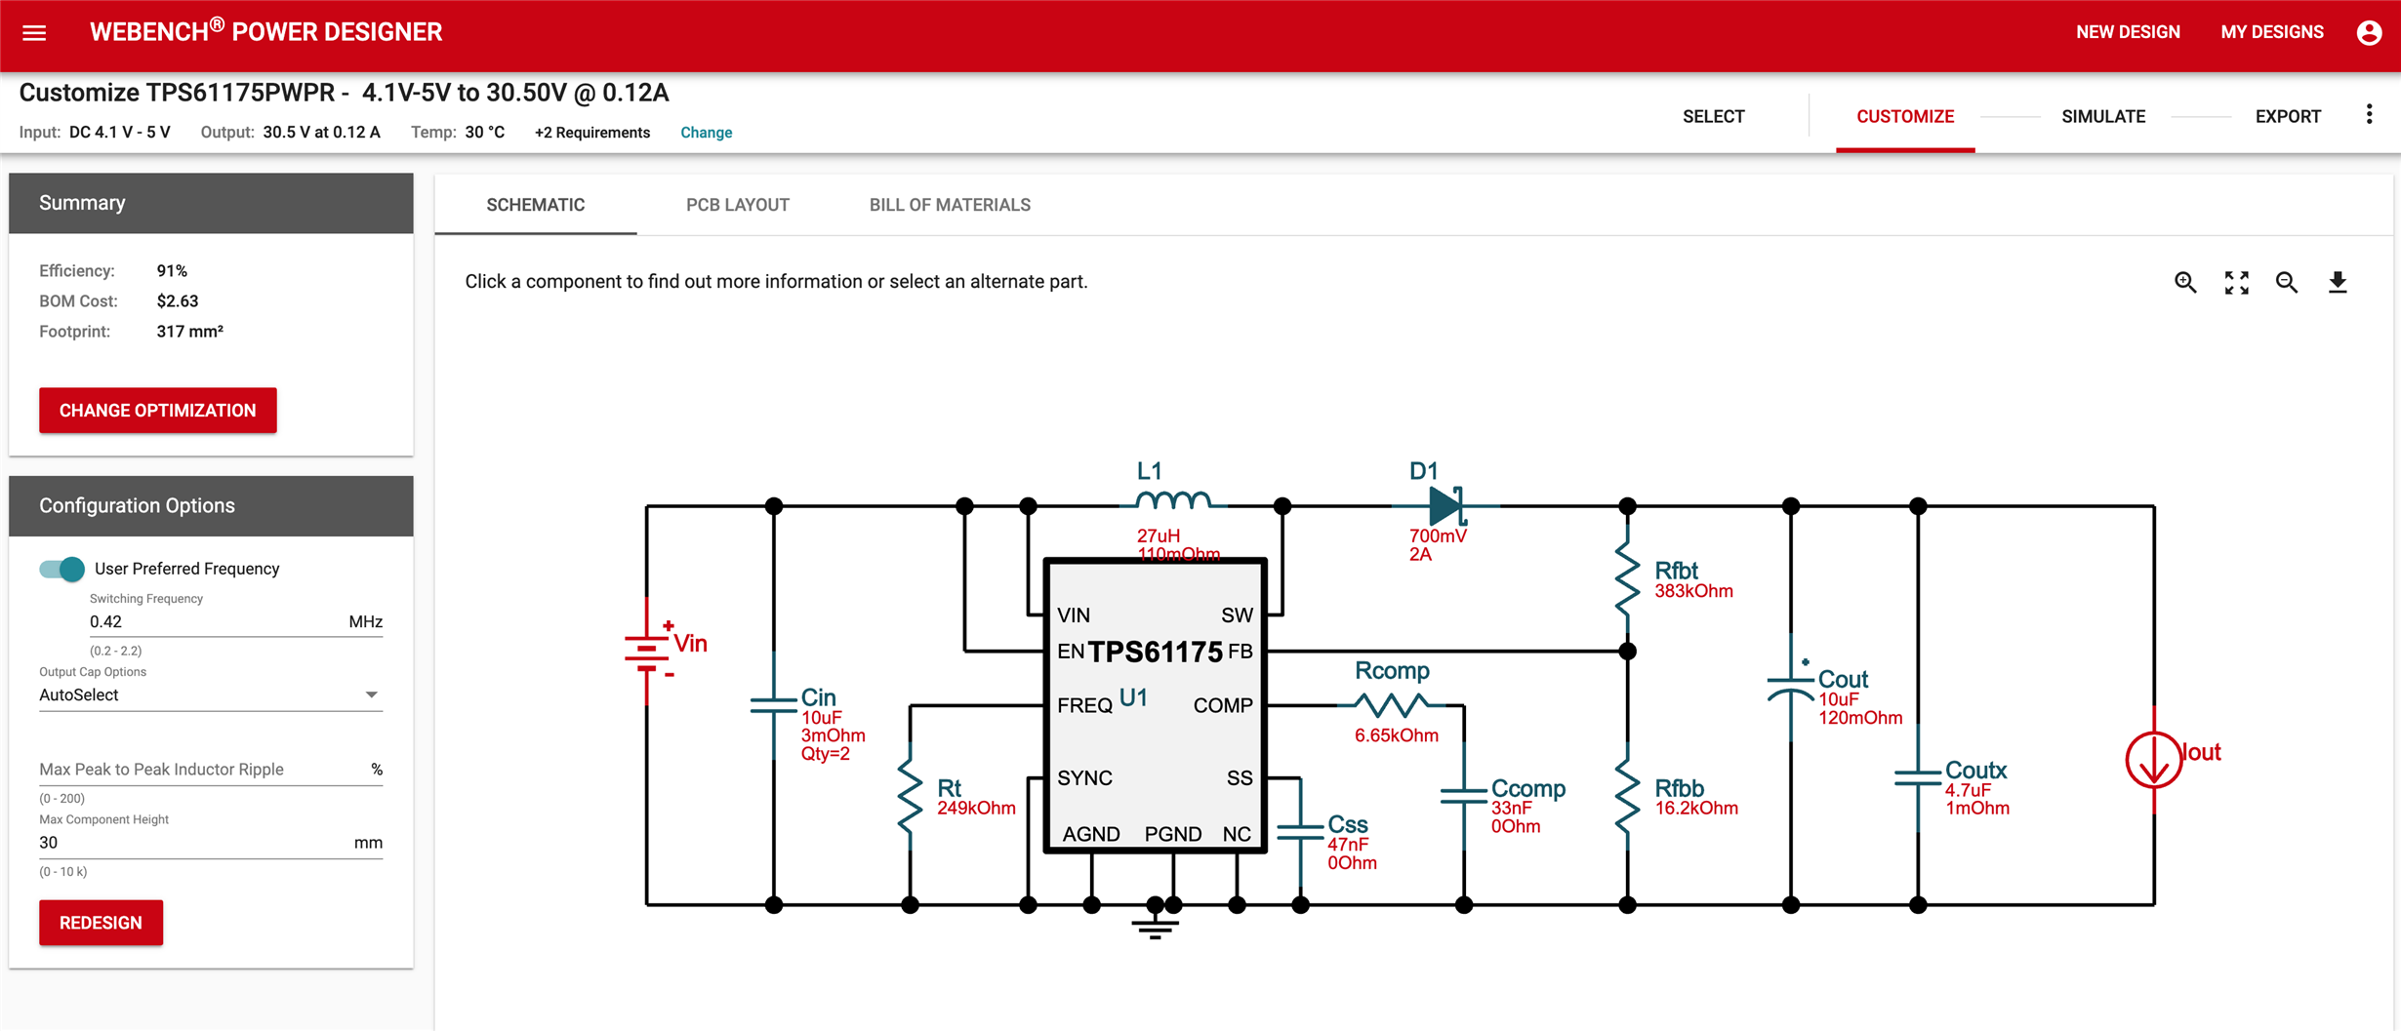Select the L1 inductor symbol

coord(1172,500)
